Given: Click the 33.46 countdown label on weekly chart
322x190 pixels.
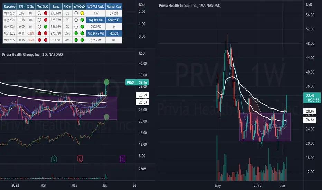Looking at the screenshot, I should pos(312,98).
